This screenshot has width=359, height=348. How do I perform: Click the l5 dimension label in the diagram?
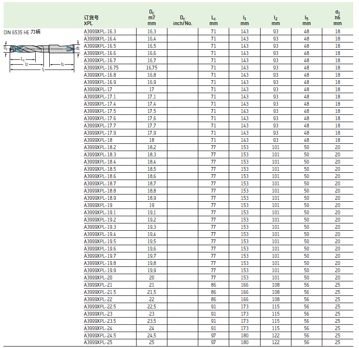pyautogui.click(x=62, y=64)
